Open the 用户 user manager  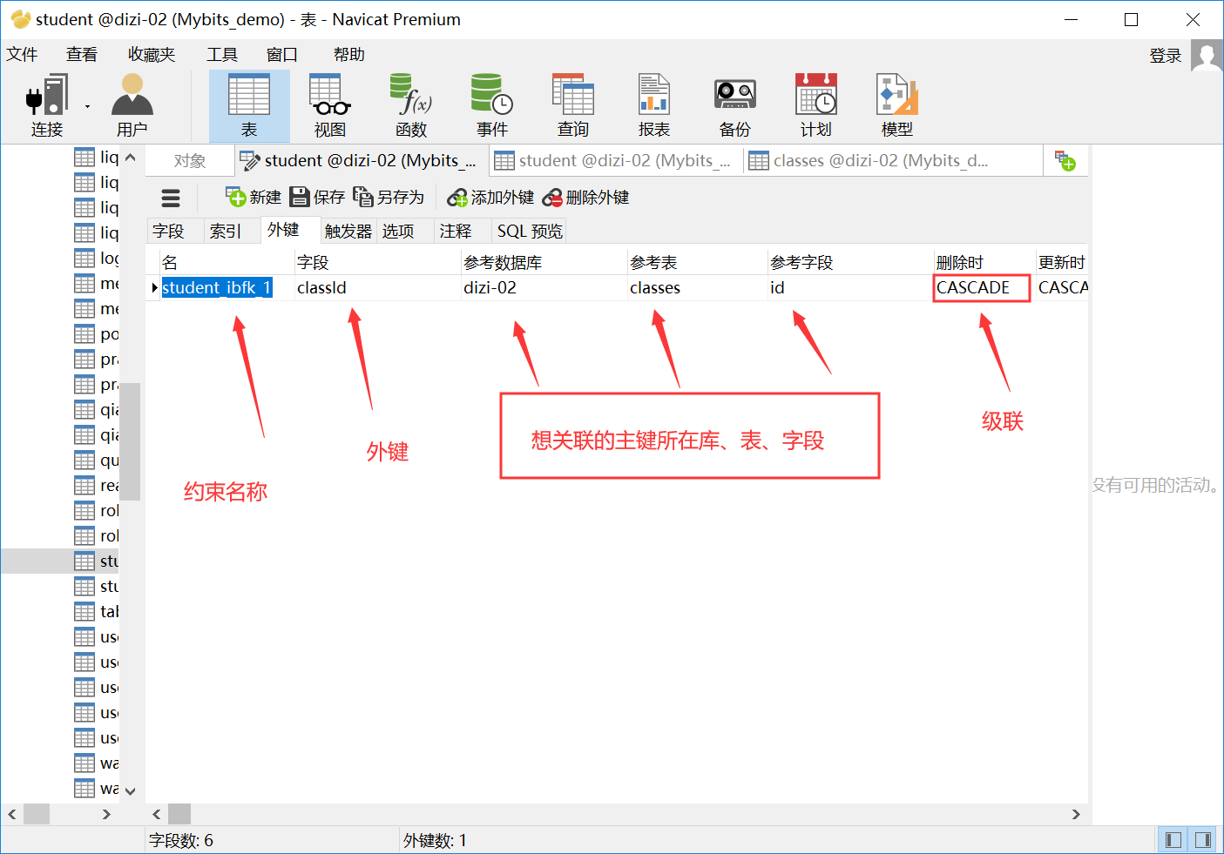(x=132, y=105)
